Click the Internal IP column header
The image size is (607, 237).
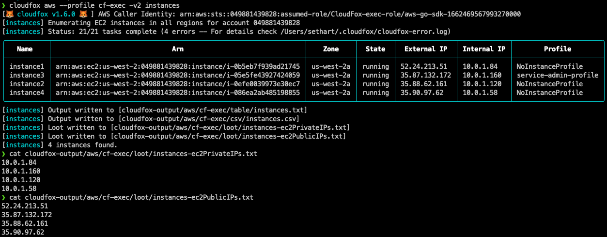pyautogui.click(x=484, y=49)
